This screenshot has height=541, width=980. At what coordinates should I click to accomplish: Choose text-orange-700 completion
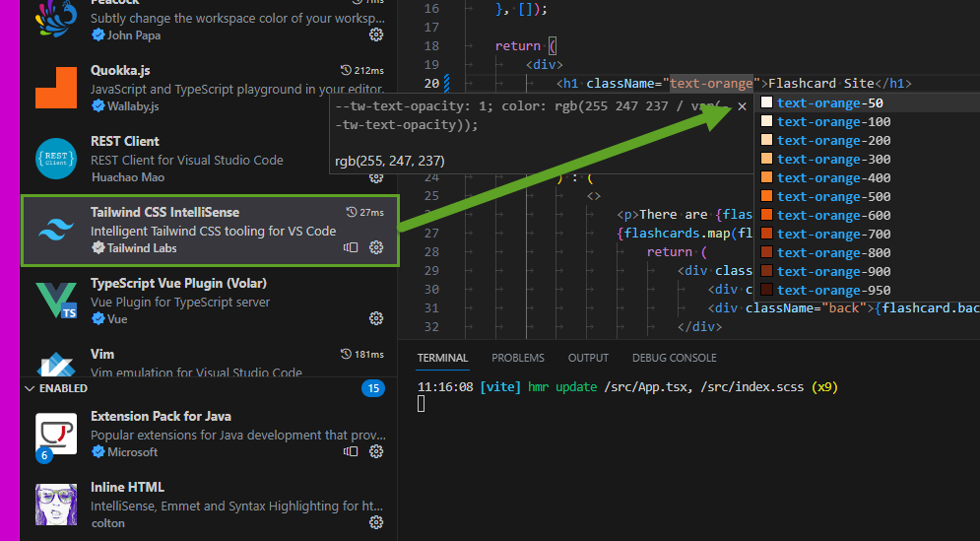coord(867,234)
